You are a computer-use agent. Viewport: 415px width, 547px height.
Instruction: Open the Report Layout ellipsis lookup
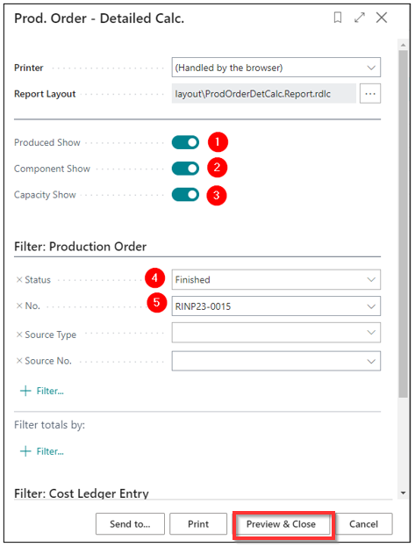coord(370,93)
